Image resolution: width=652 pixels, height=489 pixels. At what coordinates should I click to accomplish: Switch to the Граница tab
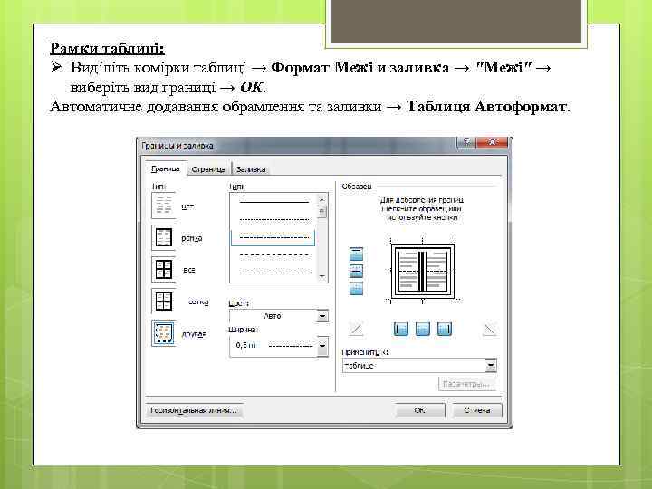coord(166,168)
